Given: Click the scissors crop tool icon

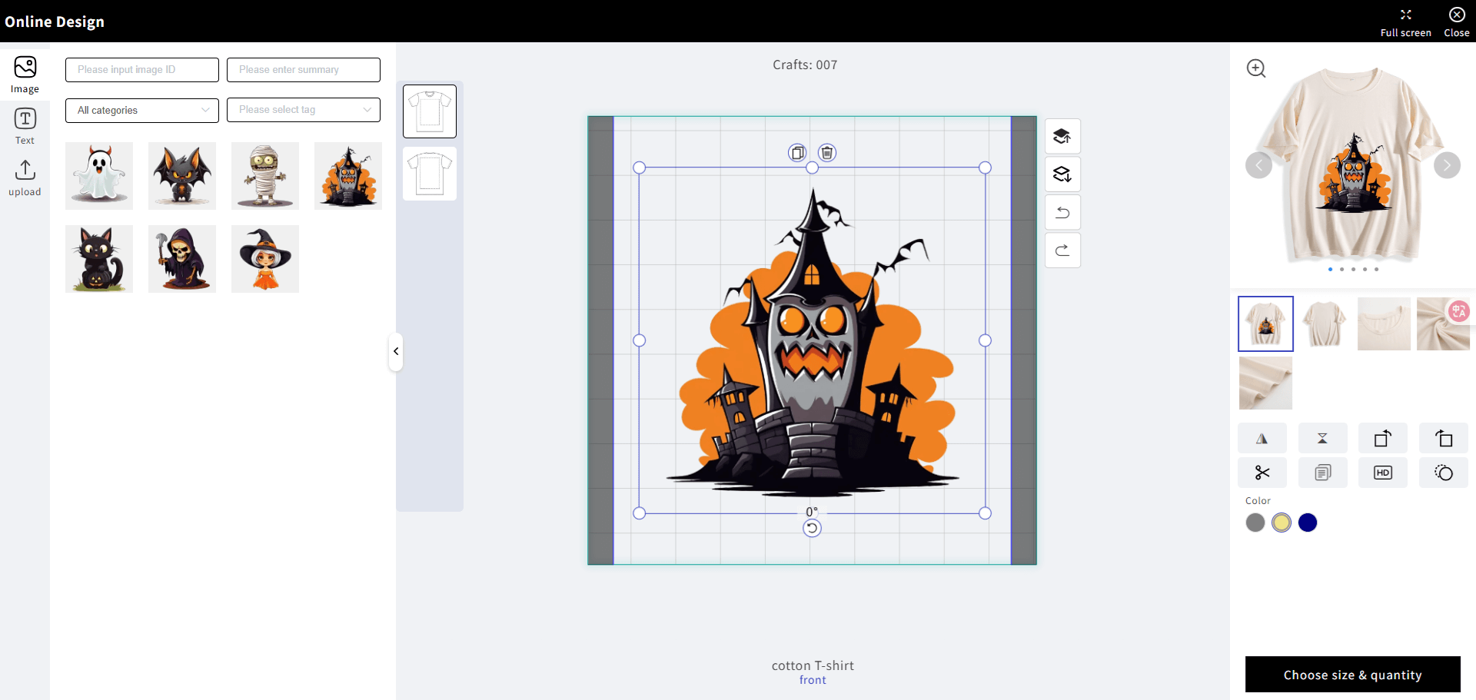Looking at the screenshot, I should tap(1262, 473).
